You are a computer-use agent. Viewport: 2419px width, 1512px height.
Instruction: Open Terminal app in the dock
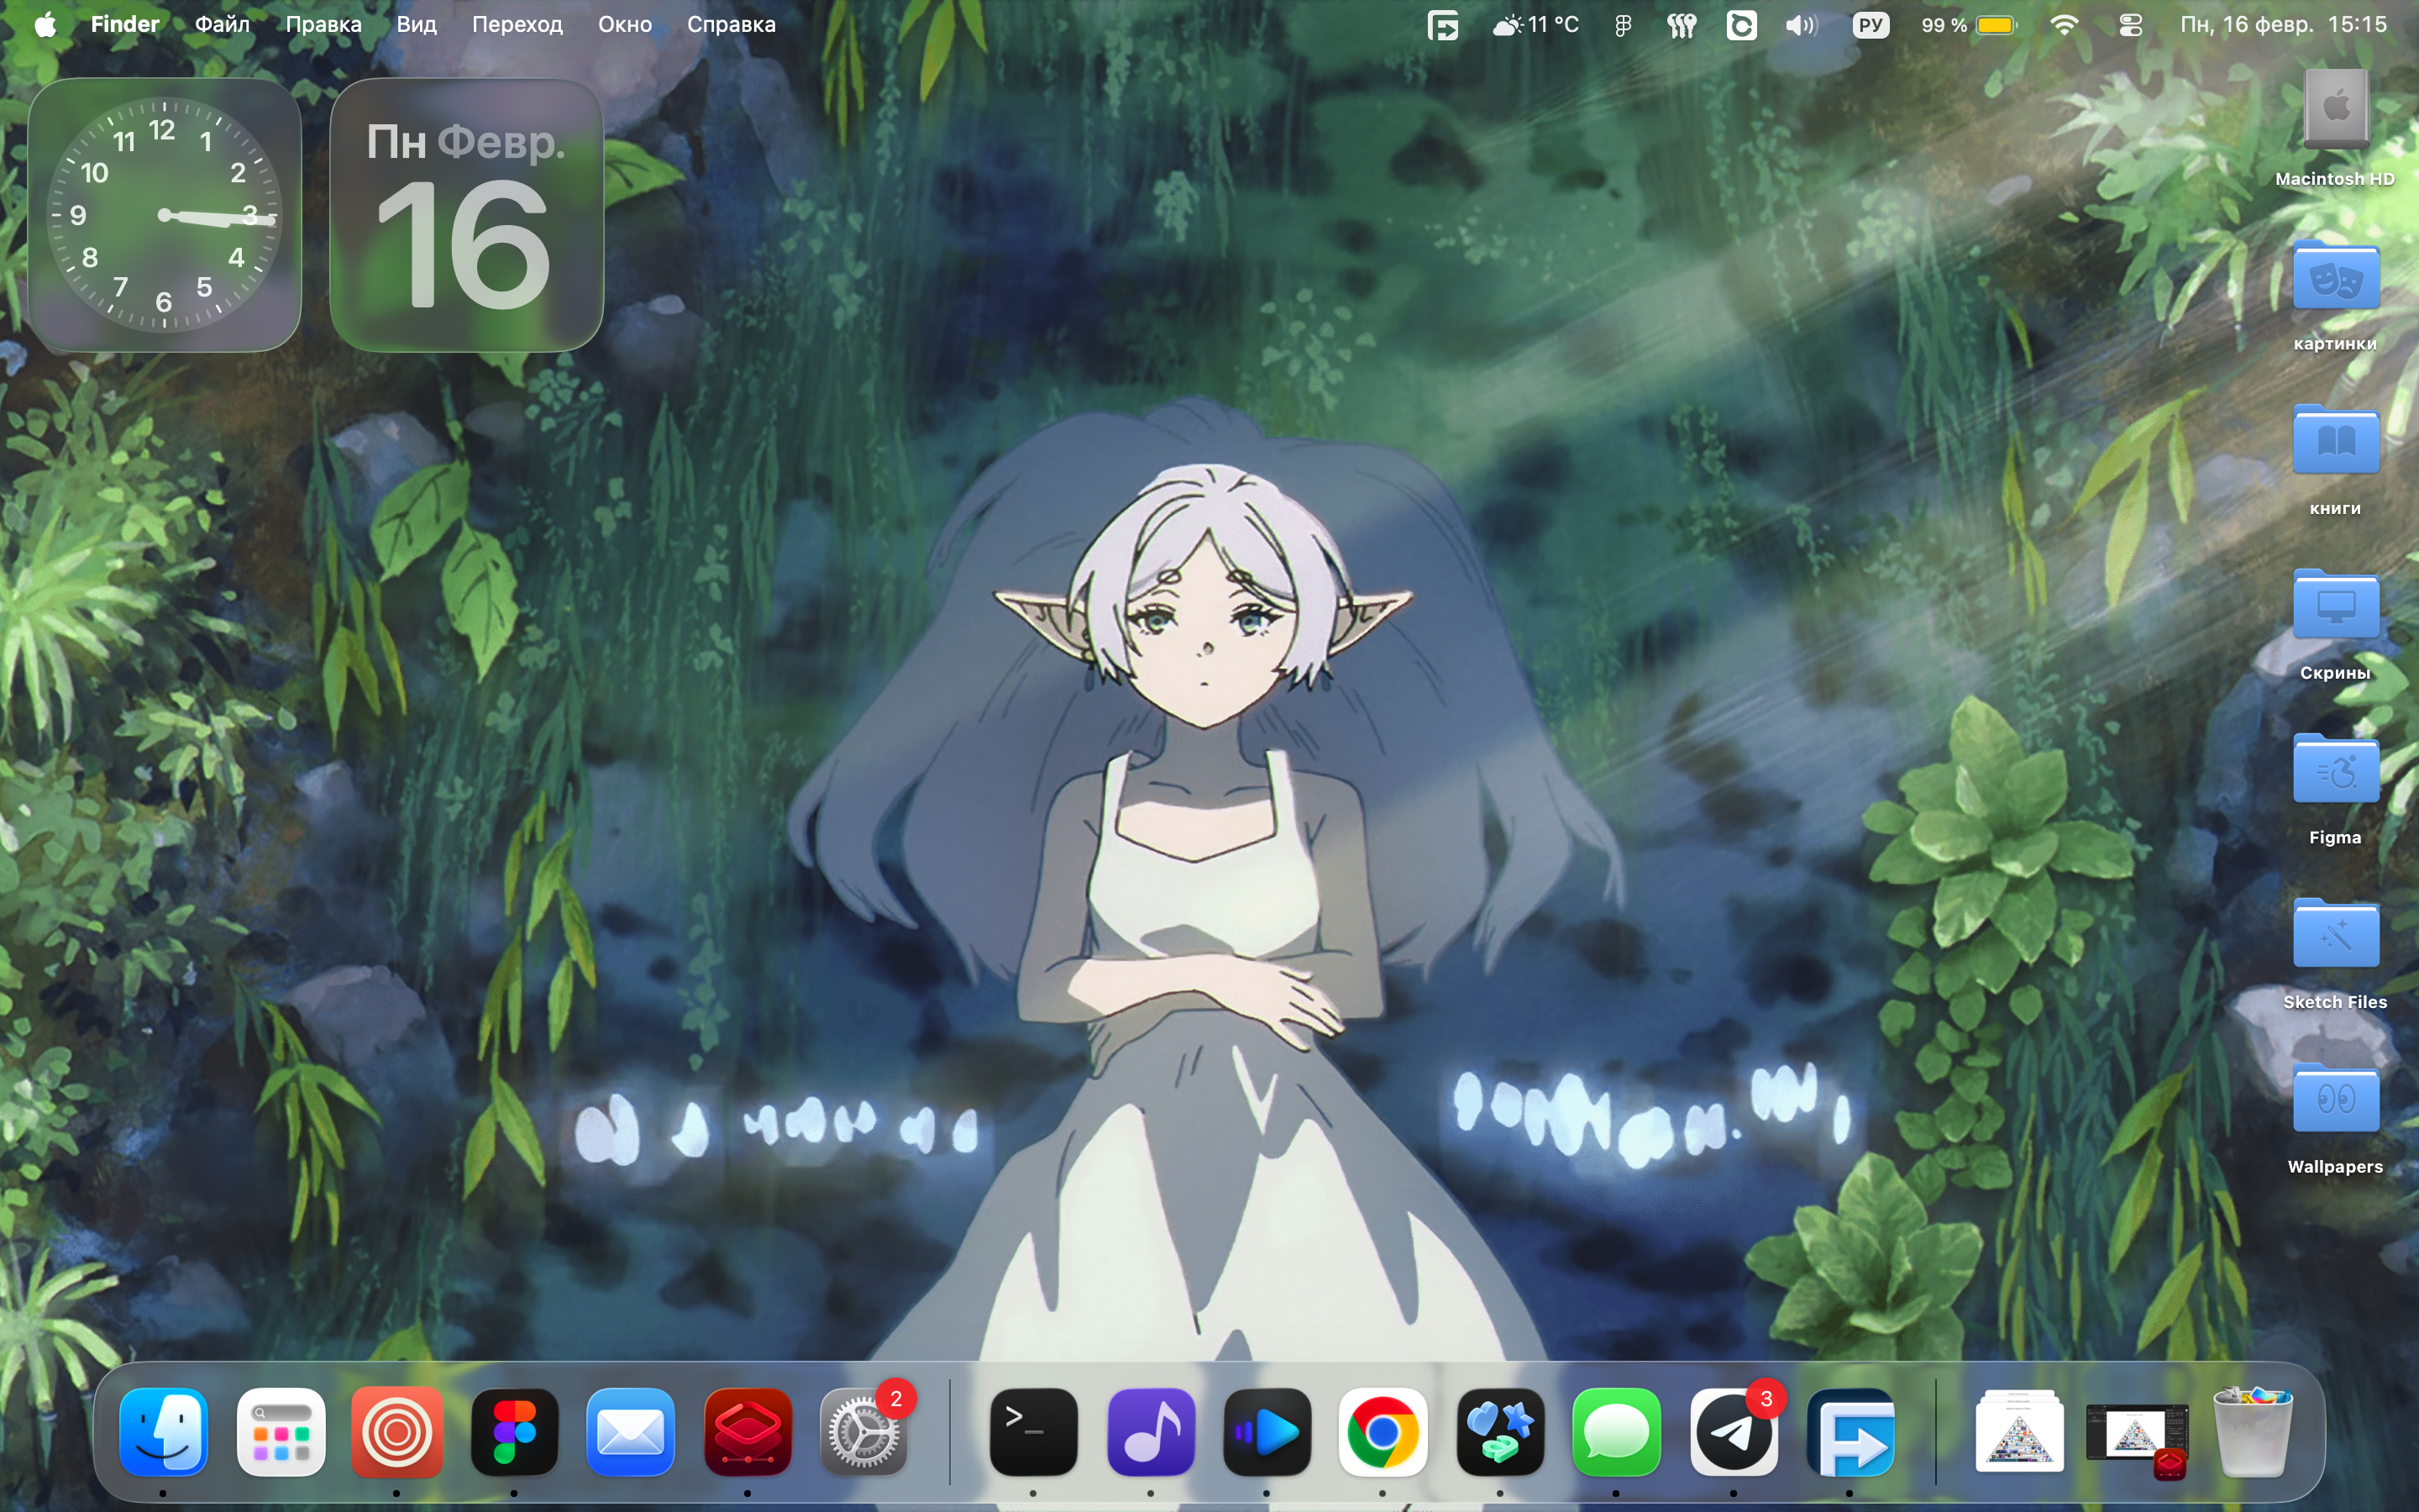1032,1432
